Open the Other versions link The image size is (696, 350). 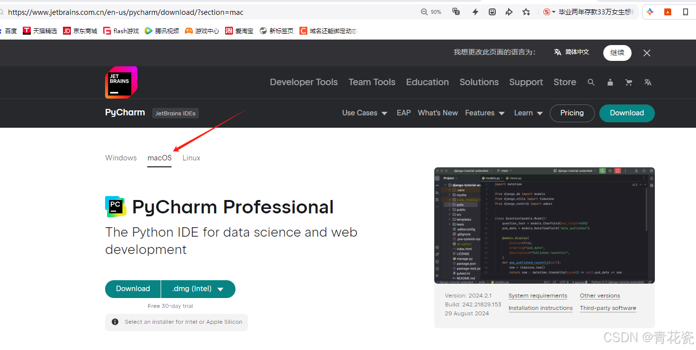[600, 296]
